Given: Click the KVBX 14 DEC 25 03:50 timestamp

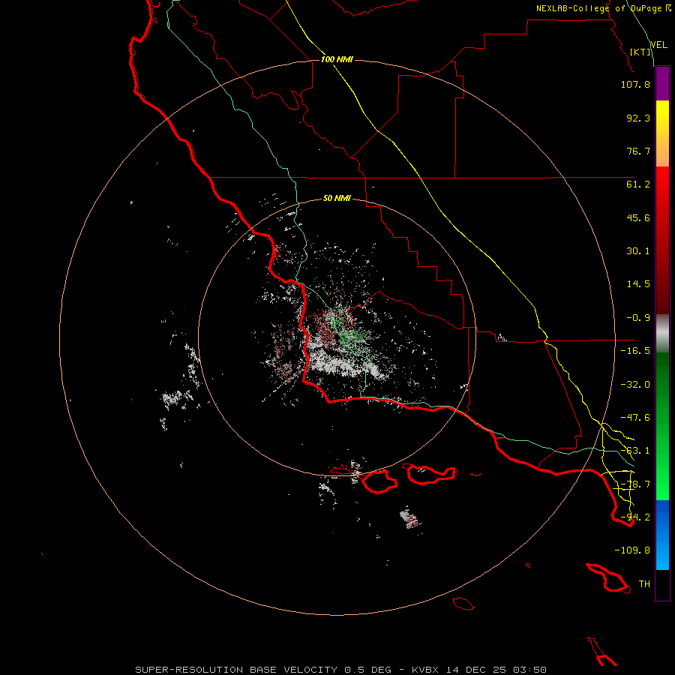Looking at the screenshot, I should coord(479,670).
